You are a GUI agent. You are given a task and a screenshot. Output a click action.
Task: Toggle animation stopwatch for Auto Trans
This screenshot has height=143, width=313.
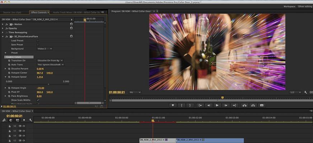pyautogui.click(x=9, y=65)
